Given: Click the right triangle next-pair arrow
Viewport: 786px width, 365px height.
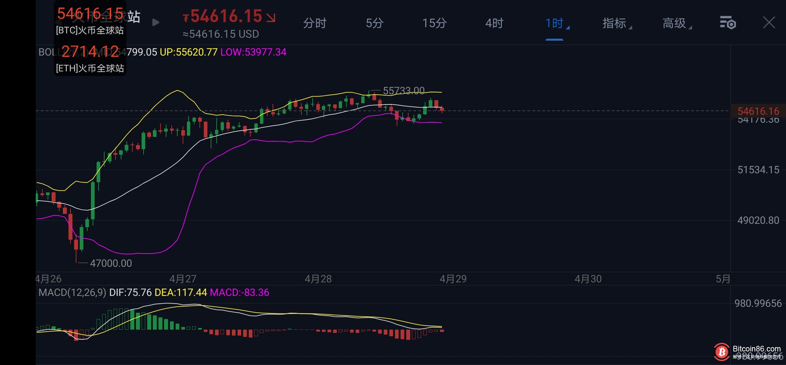Looking at the screenshot, I should [155, 22].
